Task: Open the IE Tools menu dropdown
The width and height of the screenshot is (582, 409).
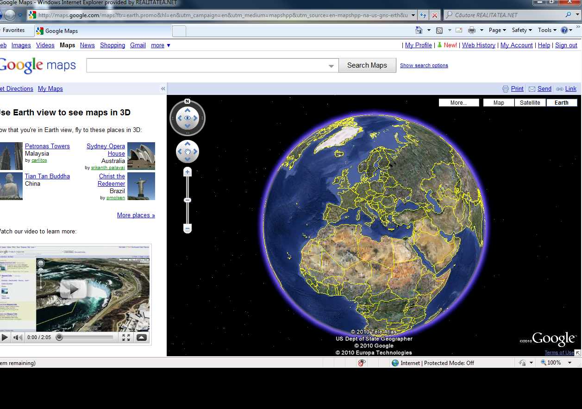Action: pyautogui.click(x=547, y=30)
